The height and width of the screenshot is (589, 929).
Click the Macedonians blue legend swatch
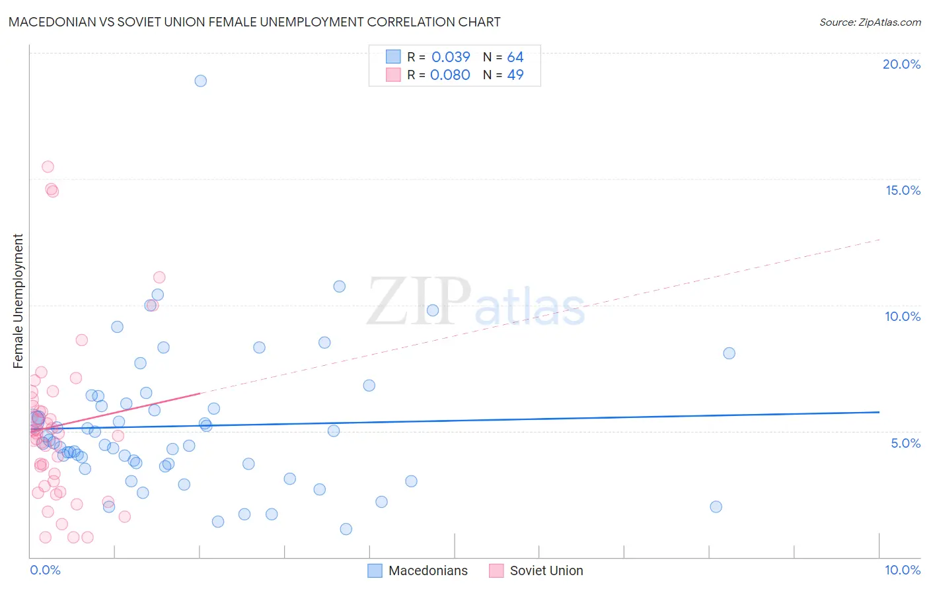point(375,571)
